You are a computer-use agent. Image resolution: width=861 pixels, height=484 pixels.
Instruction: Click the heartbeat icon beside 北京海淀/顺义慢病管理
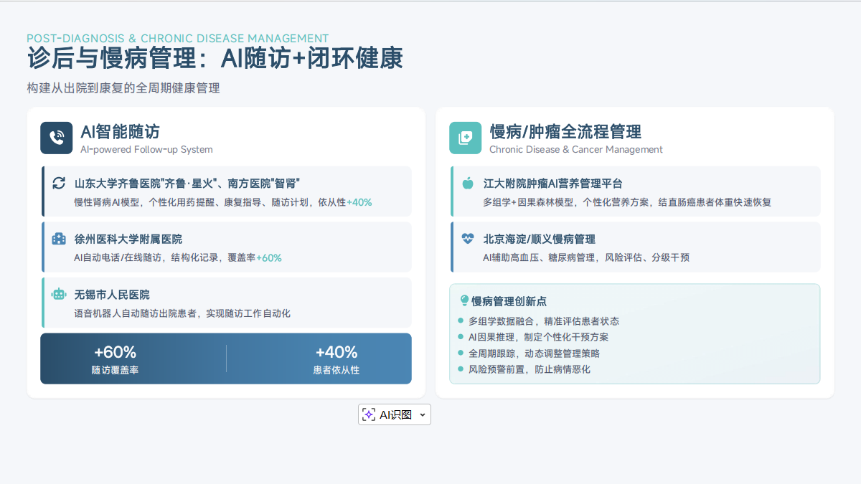click(x=468, y=239)
